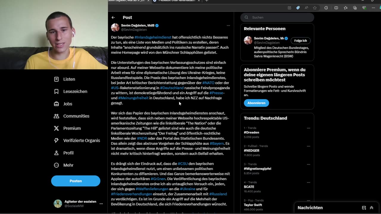Click the #Bayern hashtag

pos(216,144)
